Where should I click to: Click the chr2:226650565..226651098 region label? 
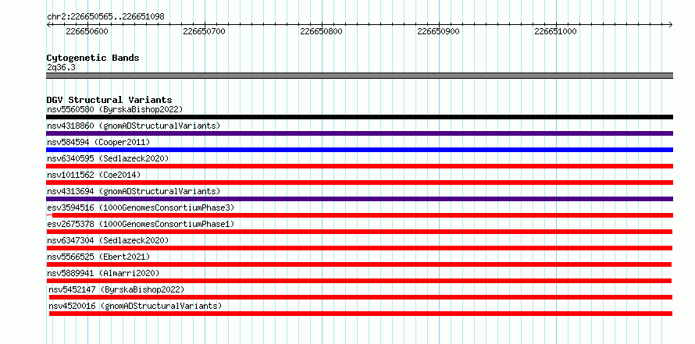tap(105, 17)
